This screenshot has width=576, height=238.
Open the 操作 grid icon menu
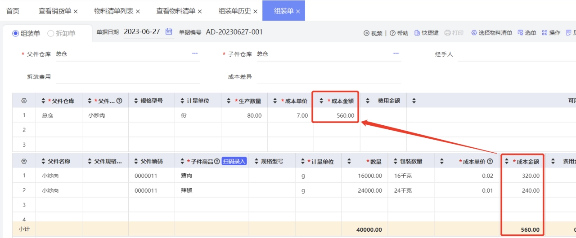[544, 33]
